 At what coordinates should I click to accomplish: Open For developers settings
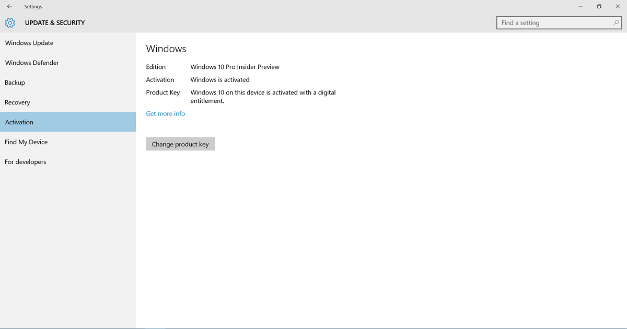tap(68, 162)
